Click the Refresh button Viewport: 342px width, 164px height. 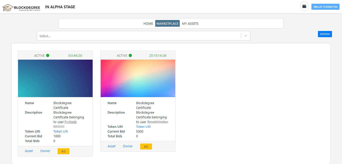[x=325, y=34]
